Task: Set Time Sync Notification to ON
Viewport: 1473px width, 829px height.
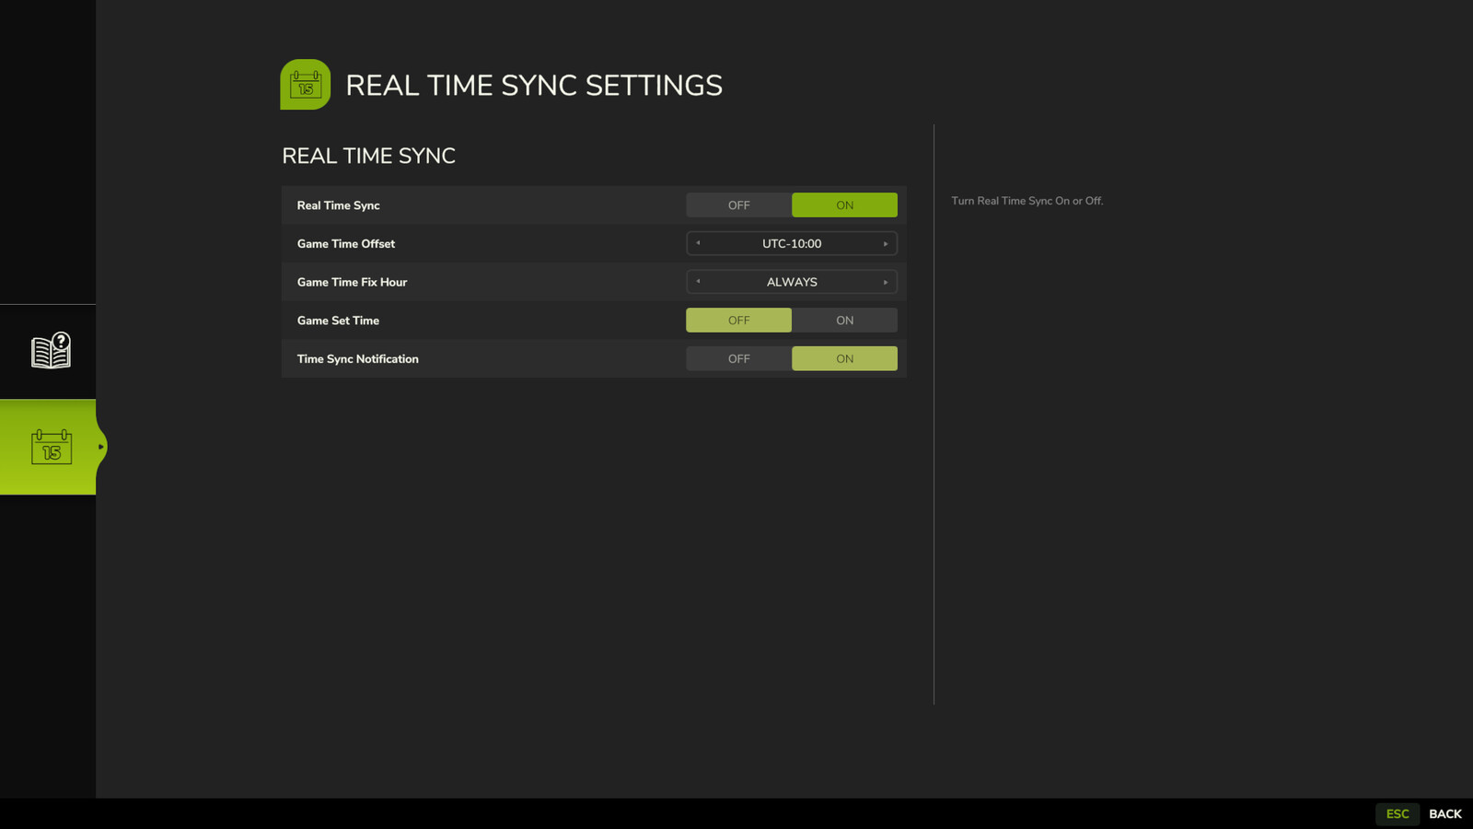Action: pyautogui.click(x=843, y=358)
